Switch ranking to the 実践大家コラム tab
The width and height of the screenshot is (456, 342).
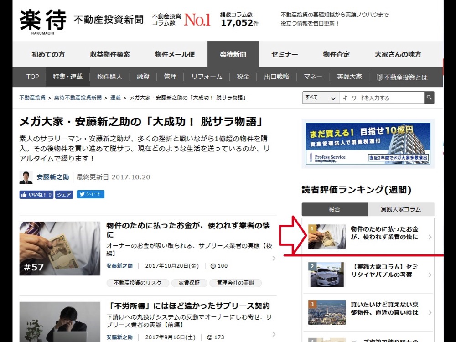point(401,209)
